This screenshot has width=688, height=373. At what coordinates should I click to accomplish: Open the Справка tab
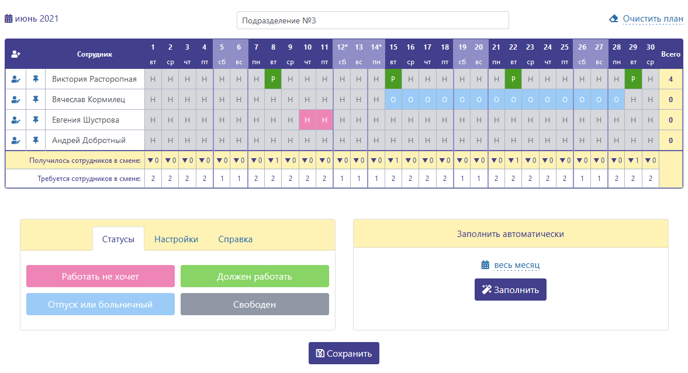(235, 239)
